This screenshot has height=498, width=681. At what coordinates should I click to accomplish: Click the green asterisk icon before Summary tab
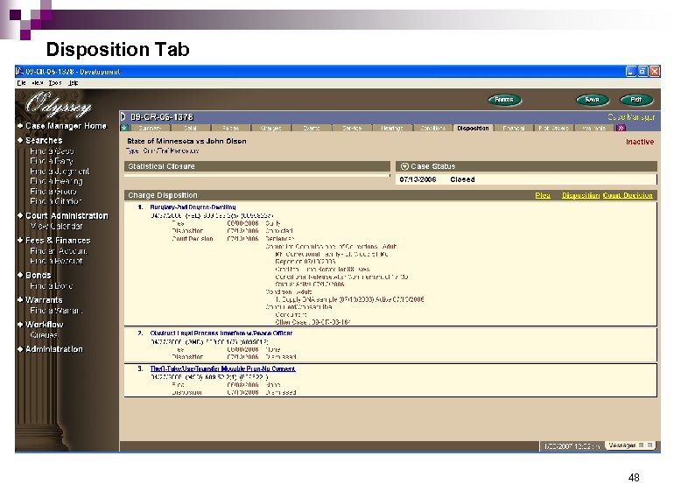point(124,128)
